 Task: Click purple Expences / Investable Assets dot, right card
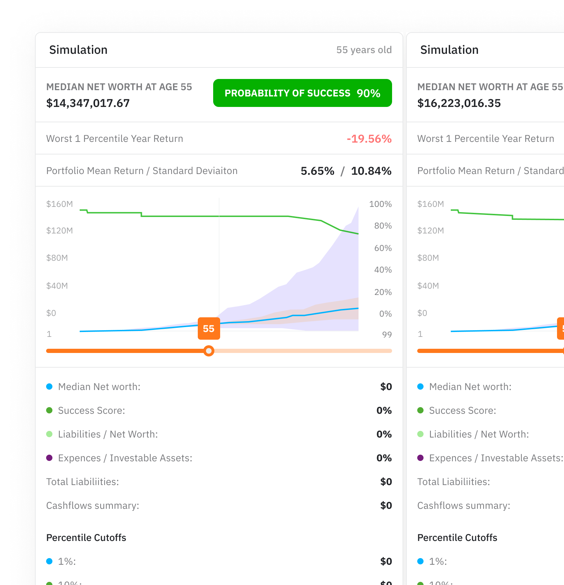(x=420, y=458)
